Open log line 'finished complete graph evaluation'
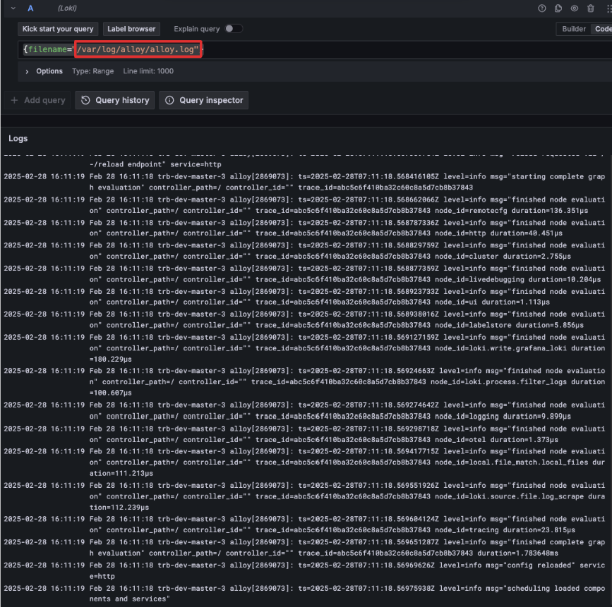Screen dimensions: 612x607 point(304,547)
